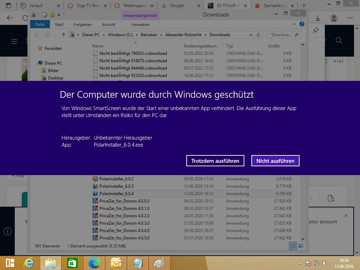Select Bilder folder in navigation pane
Viewport: 360px width, 270px height.
click(x=53, y=70)
